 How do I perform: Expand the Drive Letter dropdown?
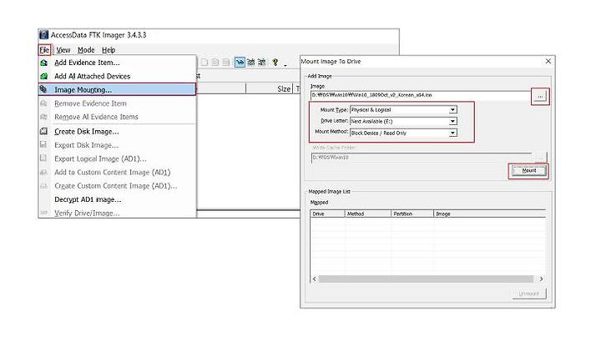point(452,122)
